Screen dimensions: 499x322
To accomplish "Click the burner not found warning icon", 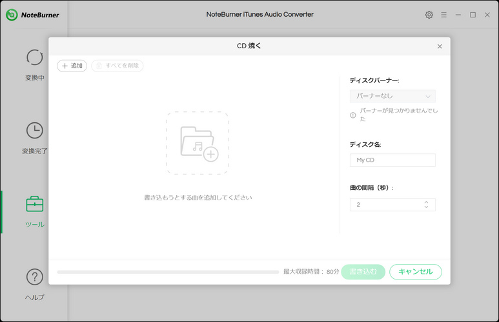I will 353,115.
